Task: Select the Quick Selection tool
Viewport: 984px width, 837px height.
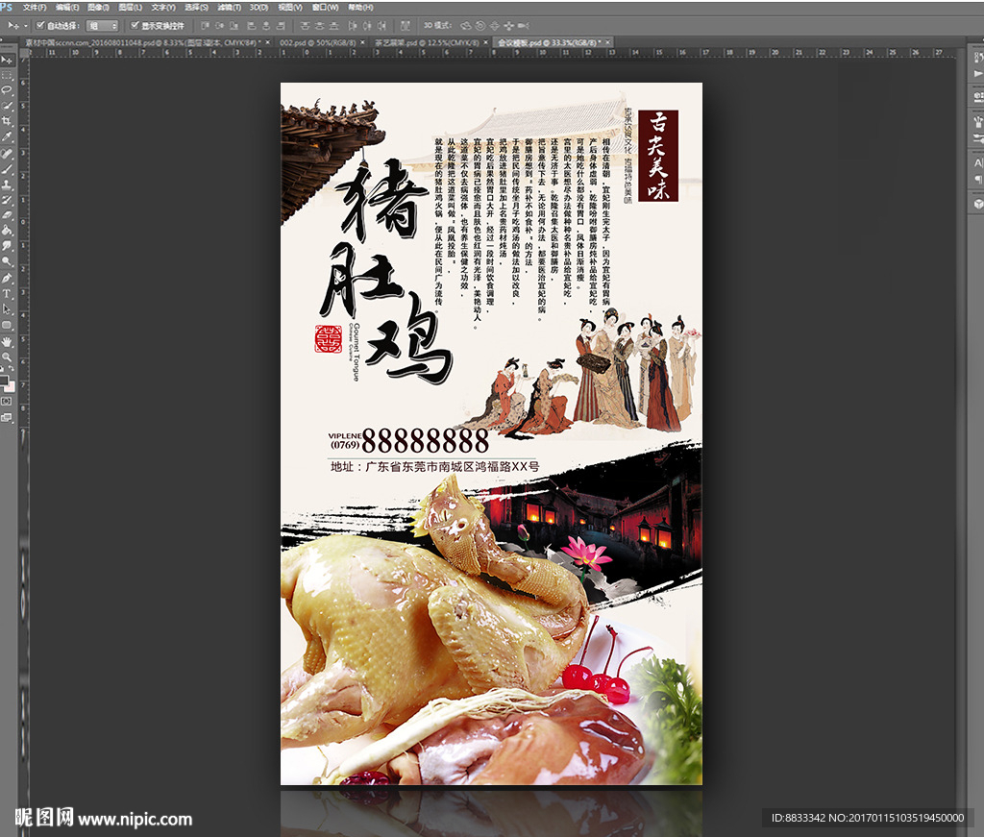Action: (x=7, y=107)
